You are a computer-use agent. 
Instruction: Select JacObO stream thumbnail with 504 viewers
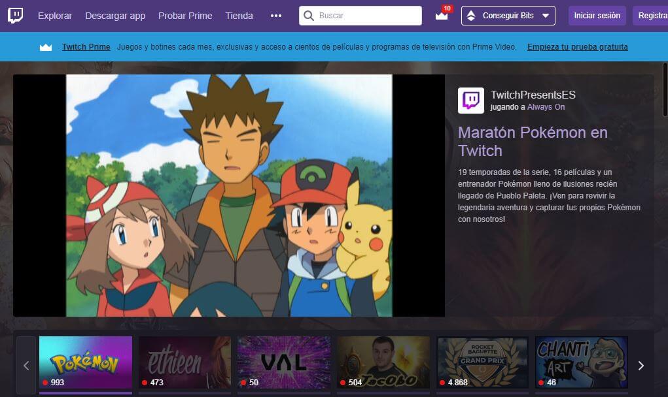click(383, 362)
